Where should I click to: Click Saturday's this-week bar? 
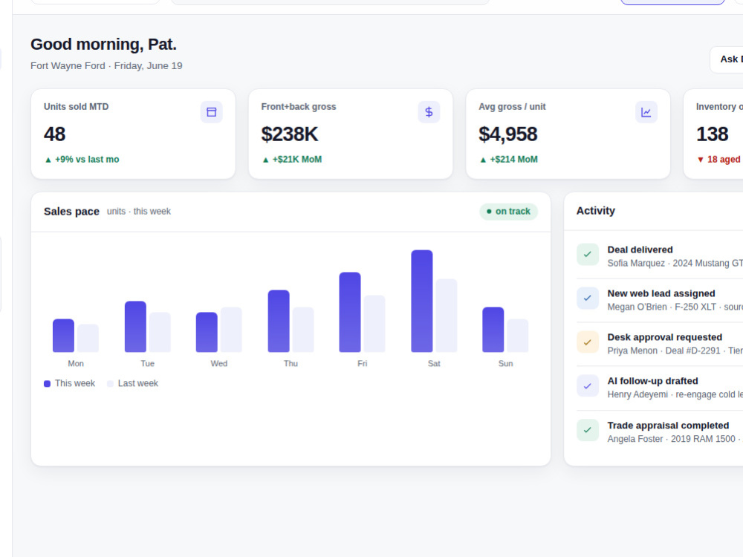pos(422,301)
